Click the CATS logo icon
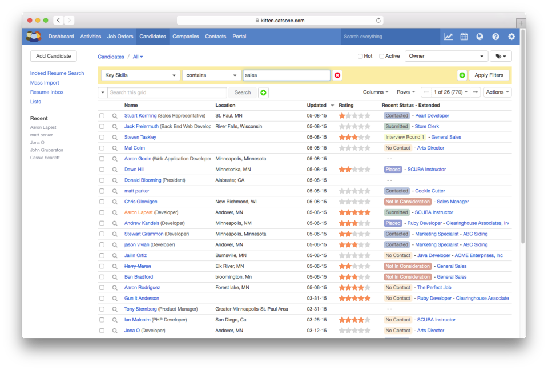Image resolution: width=548 pixels, height=370 pixels. click(34, 37)
